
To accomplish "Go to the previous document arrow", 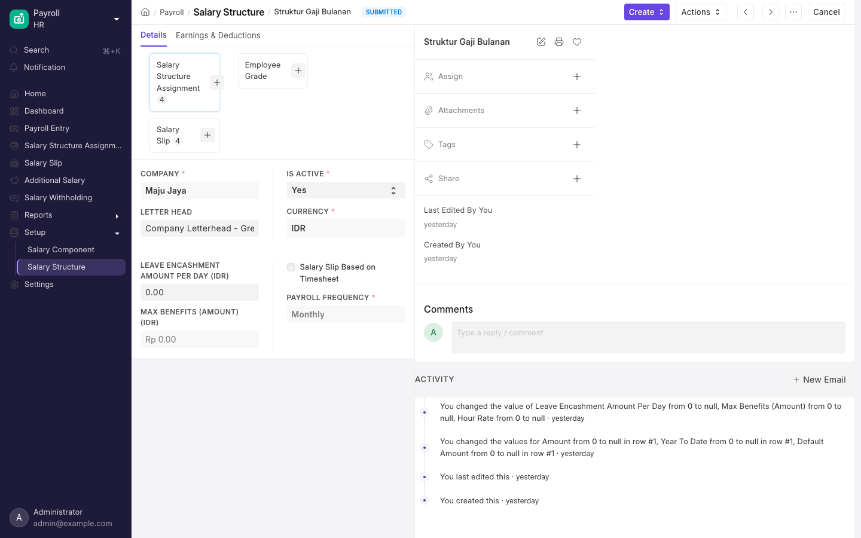I will click(746, 12).
